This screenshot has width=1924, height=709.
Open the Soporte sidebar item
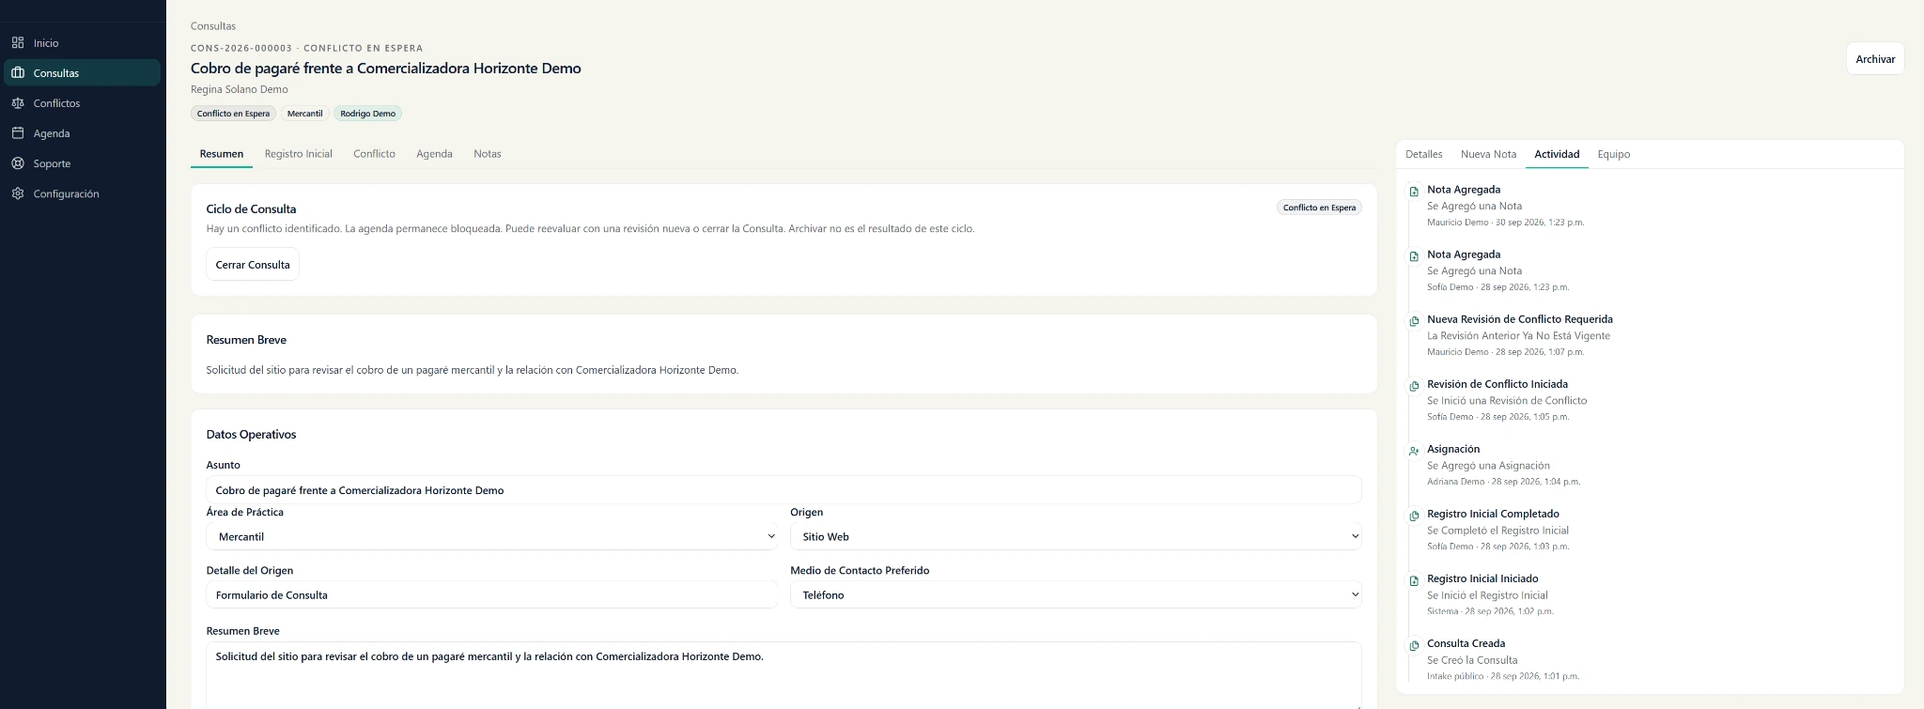point(82,163)
